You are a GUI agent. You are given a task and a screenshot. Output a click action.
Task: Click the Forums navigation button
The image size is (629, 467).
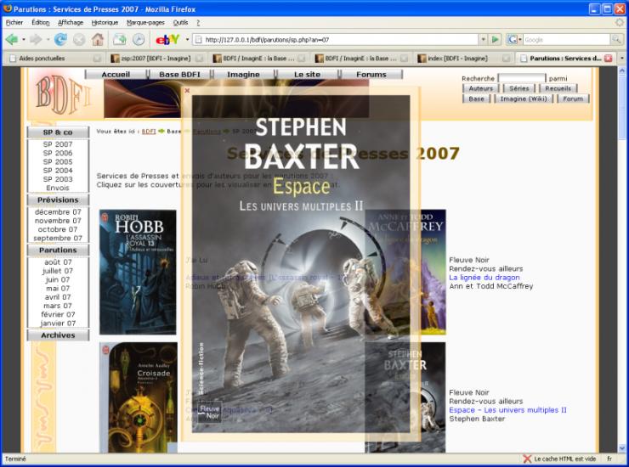click(371, 74)
